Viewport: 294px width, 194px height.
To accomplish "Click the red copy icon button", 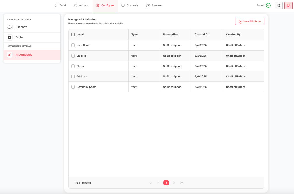I will (288, 5).
